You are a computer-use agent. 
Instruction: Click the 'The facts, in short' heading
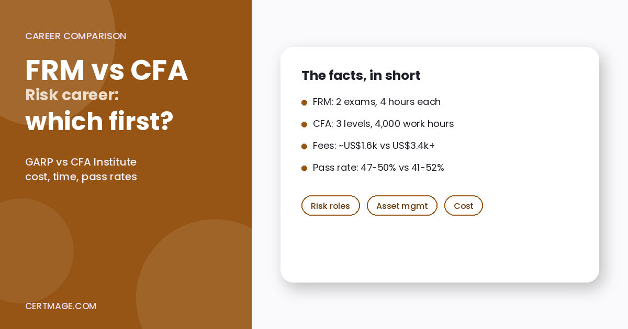(x=361, y=75)
